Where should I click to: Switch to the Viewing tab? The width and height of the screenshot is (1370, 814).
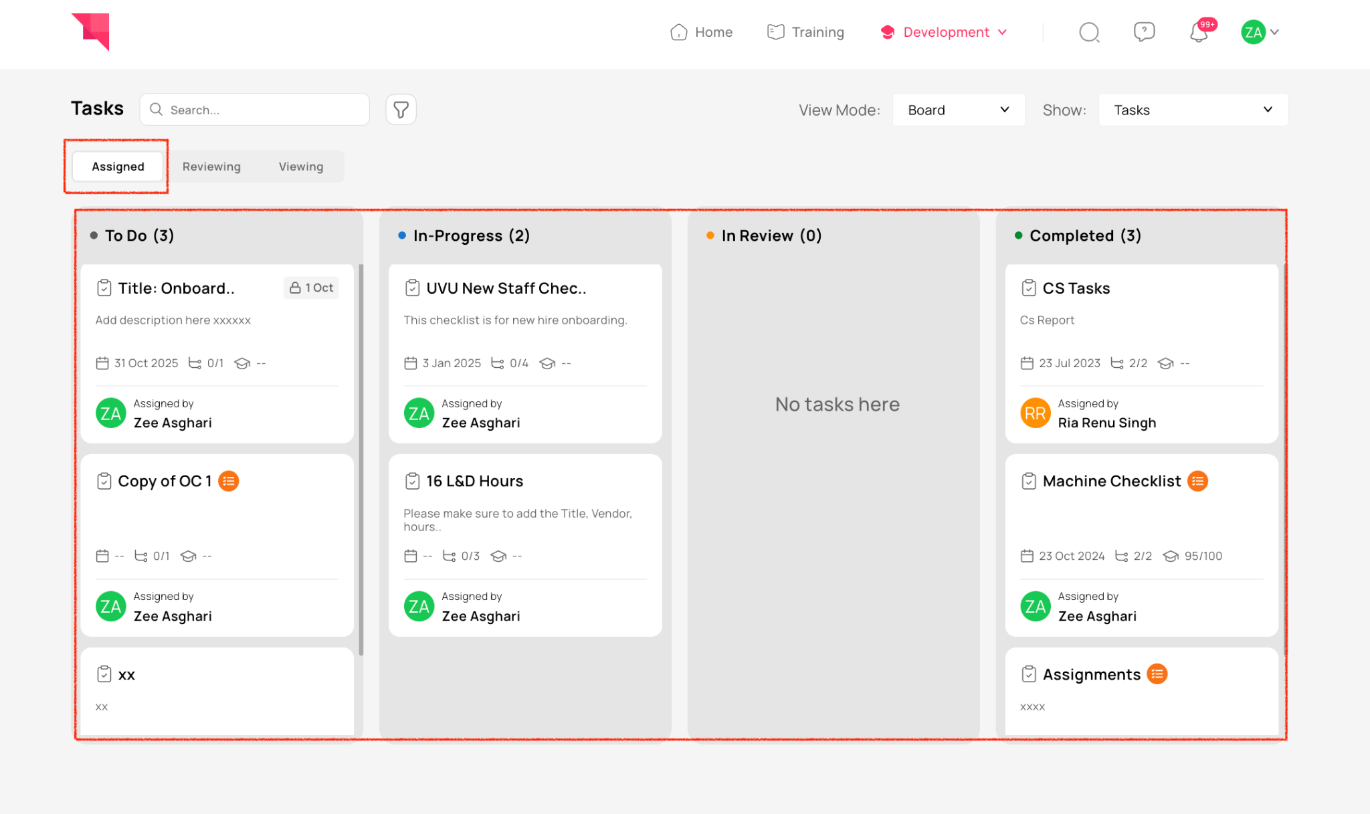(x=300, y=167)
